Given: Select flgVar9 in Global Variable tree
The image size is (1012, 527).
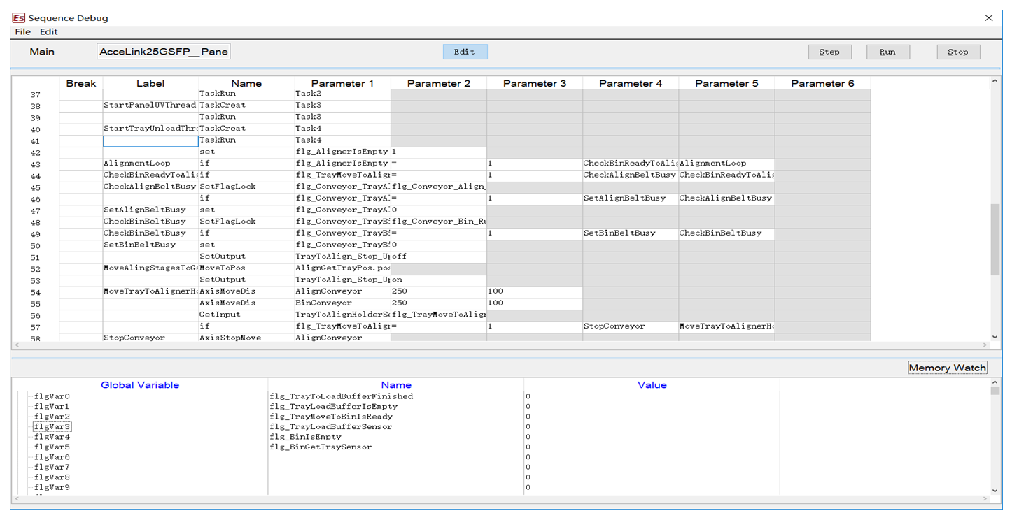Looking at the screenshot, I should tap(52, 487).
